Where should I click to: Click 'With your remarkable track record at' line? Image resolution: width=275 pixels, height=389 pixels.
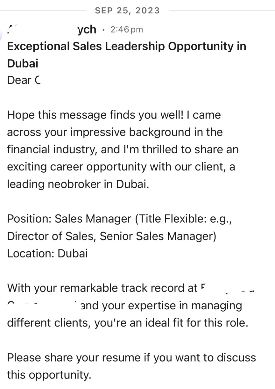[x=102, y=288]
